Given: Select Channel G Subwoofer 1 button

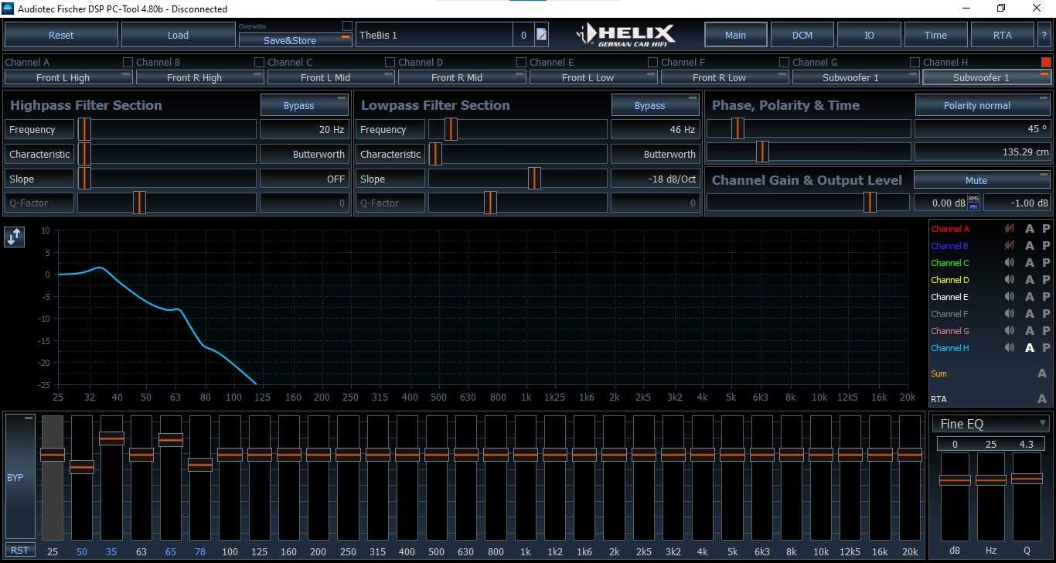Looking at the screenshot, I should click(856, 77).
